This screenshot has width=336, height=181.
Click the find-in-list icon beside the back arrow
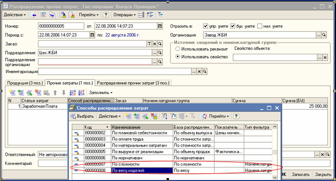(43, 15)
